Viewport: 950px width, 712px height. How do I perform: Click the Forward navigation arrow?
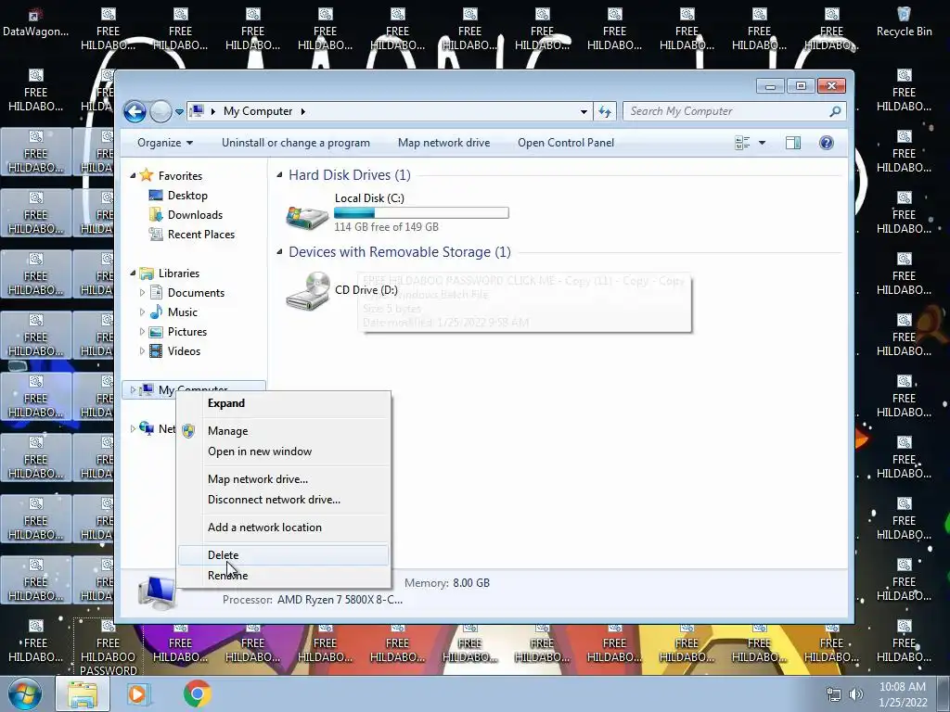coord(160,111)
